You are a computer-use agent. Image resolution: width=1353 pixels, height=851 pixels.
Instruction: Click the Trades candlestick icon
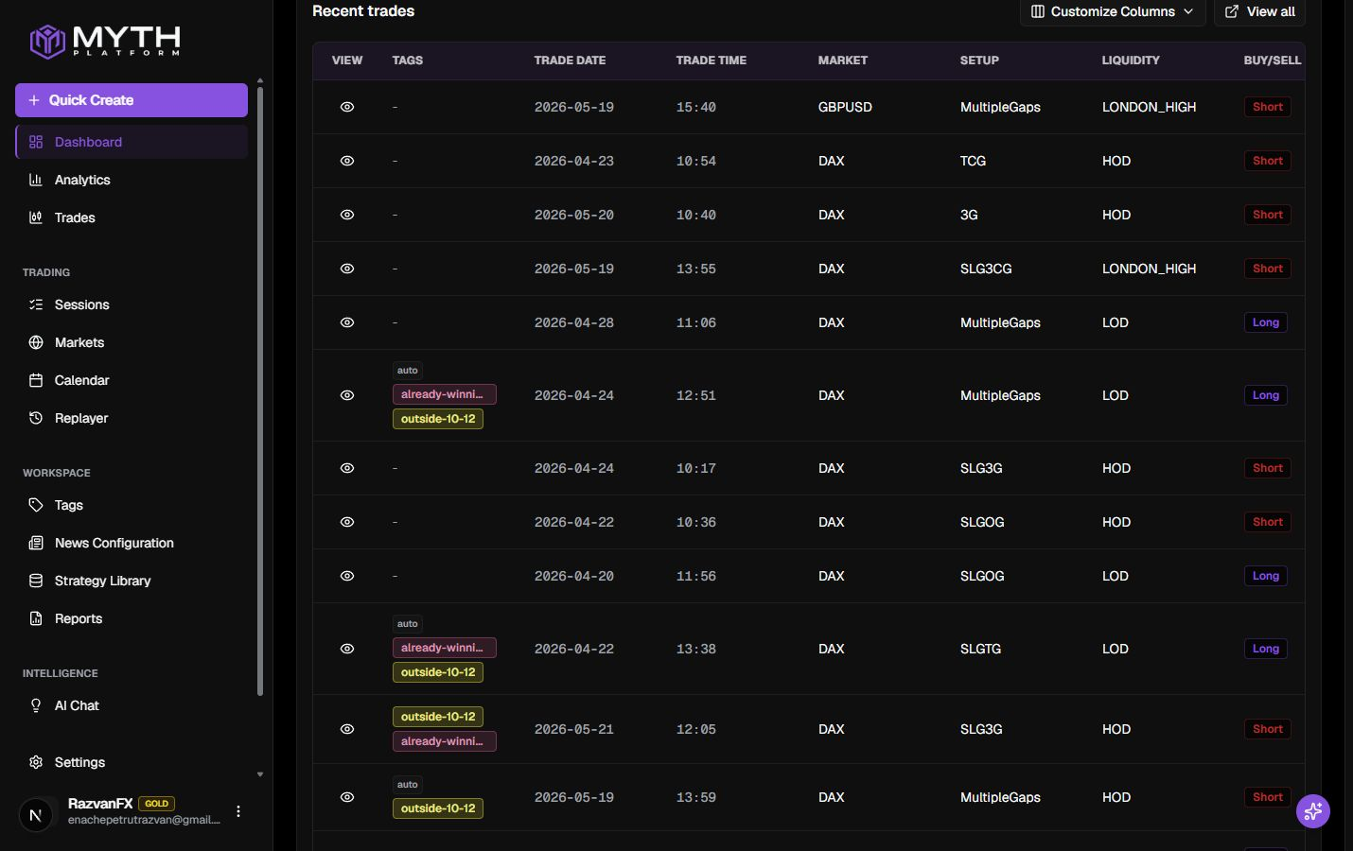pos(36,217)
